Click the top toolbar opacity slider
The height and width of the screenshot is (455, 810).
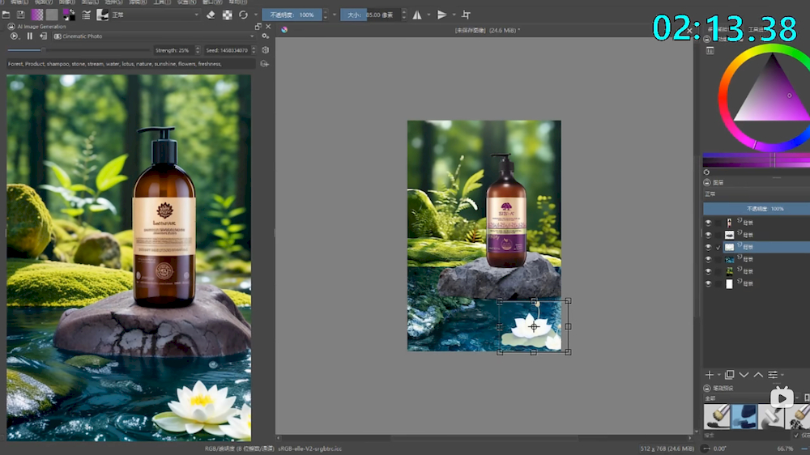pos(292,15)
